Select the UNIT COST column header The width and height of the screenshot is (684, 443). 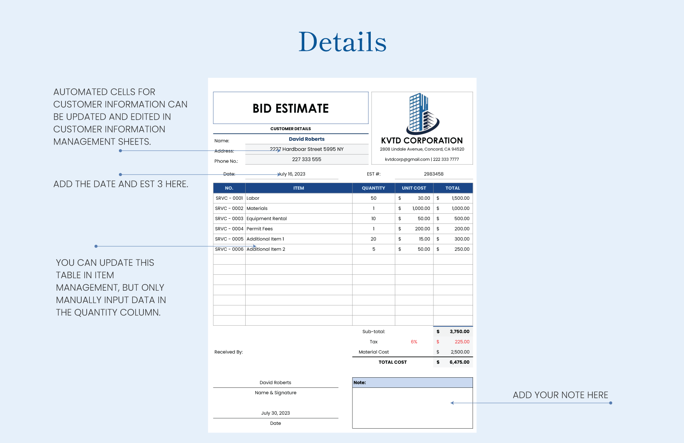414,188
